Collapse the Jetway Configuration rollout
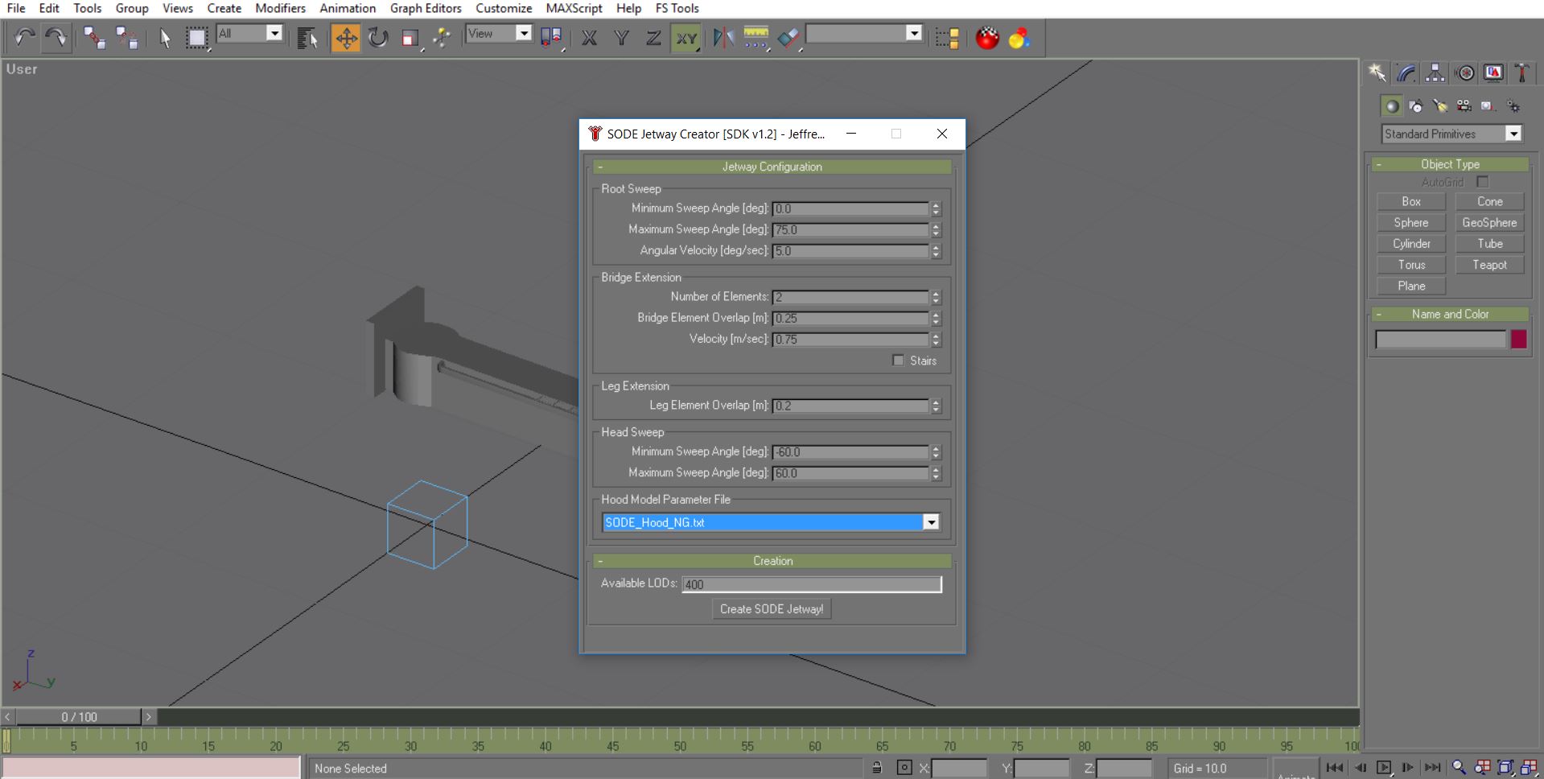The image size is (1544, 779). (772, 167)
